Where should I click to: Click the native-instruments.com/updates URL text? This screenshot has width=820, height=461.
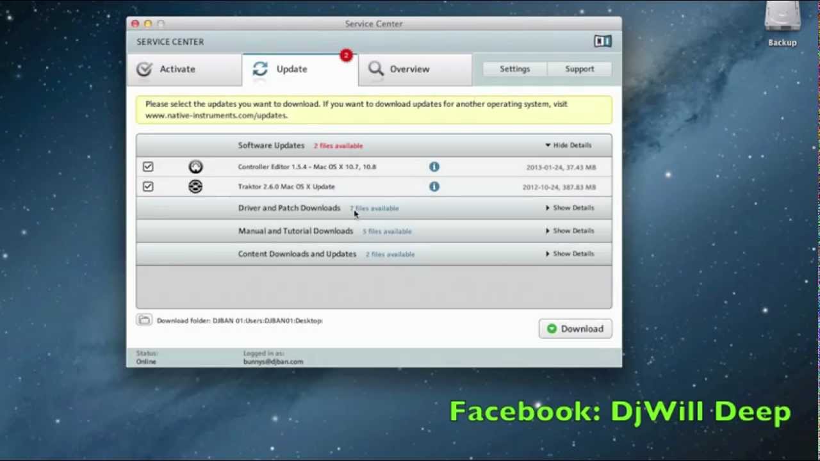[x=217, y=116]
